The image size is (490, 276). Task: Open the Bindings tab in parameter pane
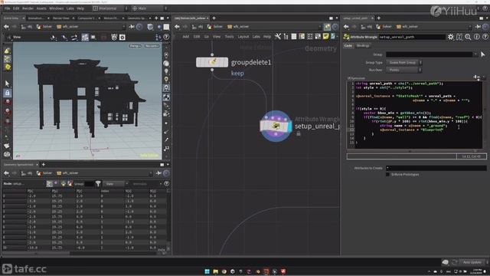(363, 46)
